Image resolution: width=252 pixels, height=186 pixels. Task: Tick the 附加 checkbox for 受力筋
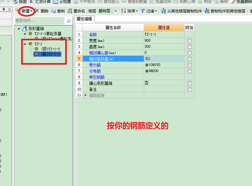tap(189, 65)
